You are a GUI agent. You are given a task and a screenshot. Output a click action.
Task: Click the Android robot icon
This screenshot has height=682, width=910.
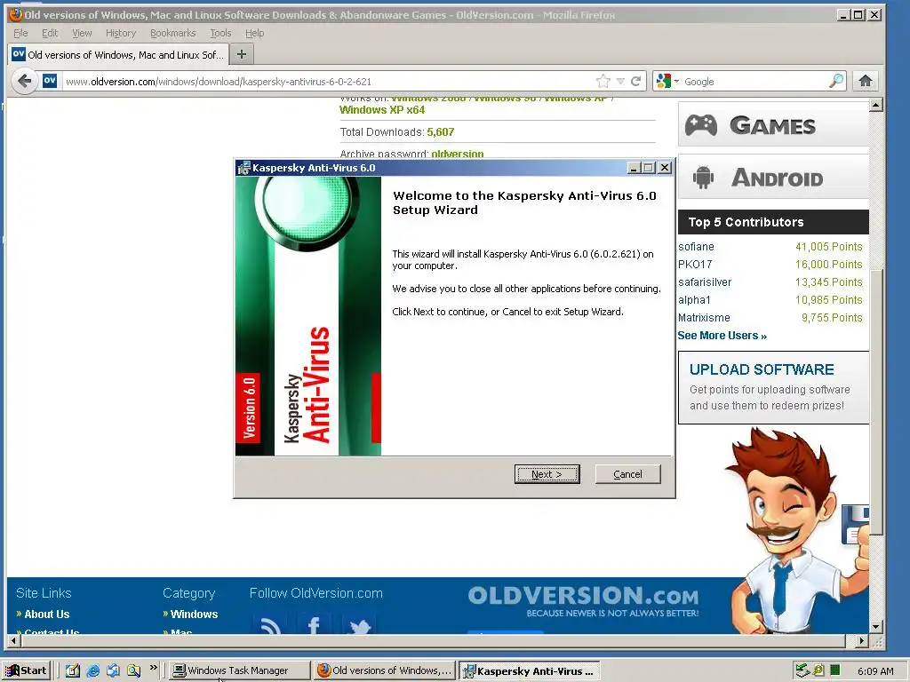703,177
